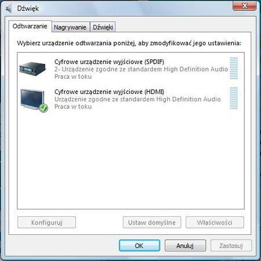Click the Ustaw domyślne button
This screenshot has width=261, height=261.
(152, 222)
